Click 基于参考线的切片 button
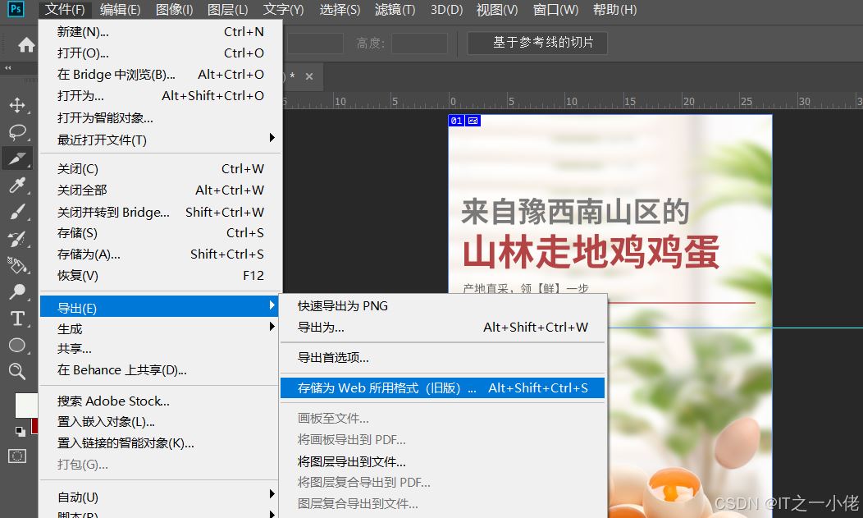The height and width of the screenshot is (518, 863). click(x=537, y=43)
